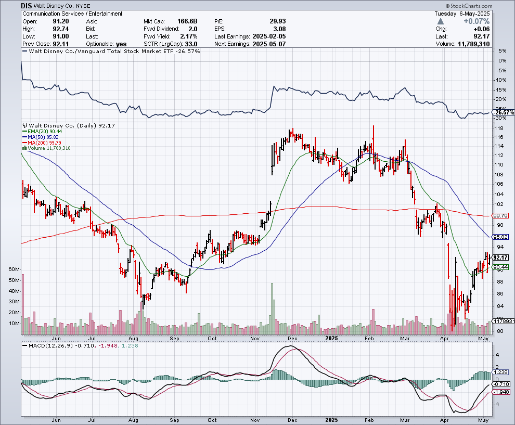The image size is (515, 425).
Task: Click the -26.57% axis tag on relative strength panel
Action: click(503, 112)
